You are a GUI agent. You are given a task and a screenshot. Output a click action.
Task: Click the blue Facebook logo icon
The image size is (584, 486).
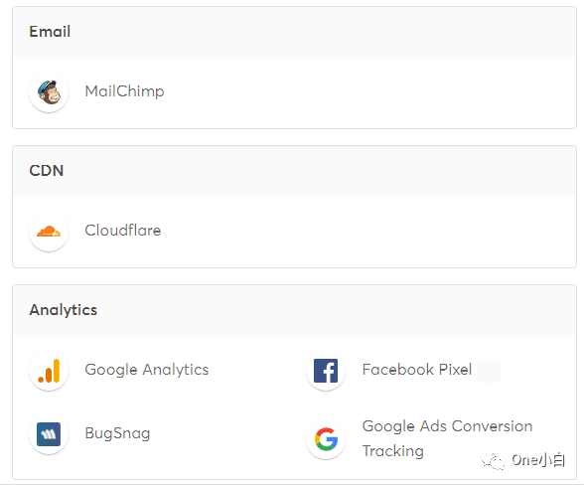pos(326,371)
